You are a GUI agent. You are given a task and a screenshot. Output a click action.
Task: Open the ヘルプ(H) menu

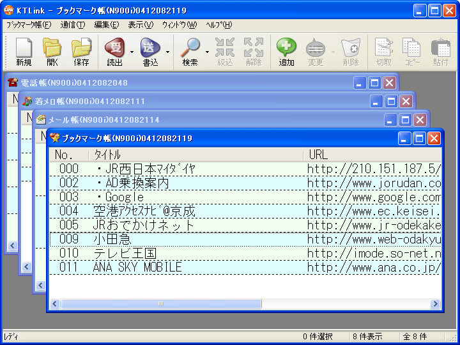(x=219, y=25)
